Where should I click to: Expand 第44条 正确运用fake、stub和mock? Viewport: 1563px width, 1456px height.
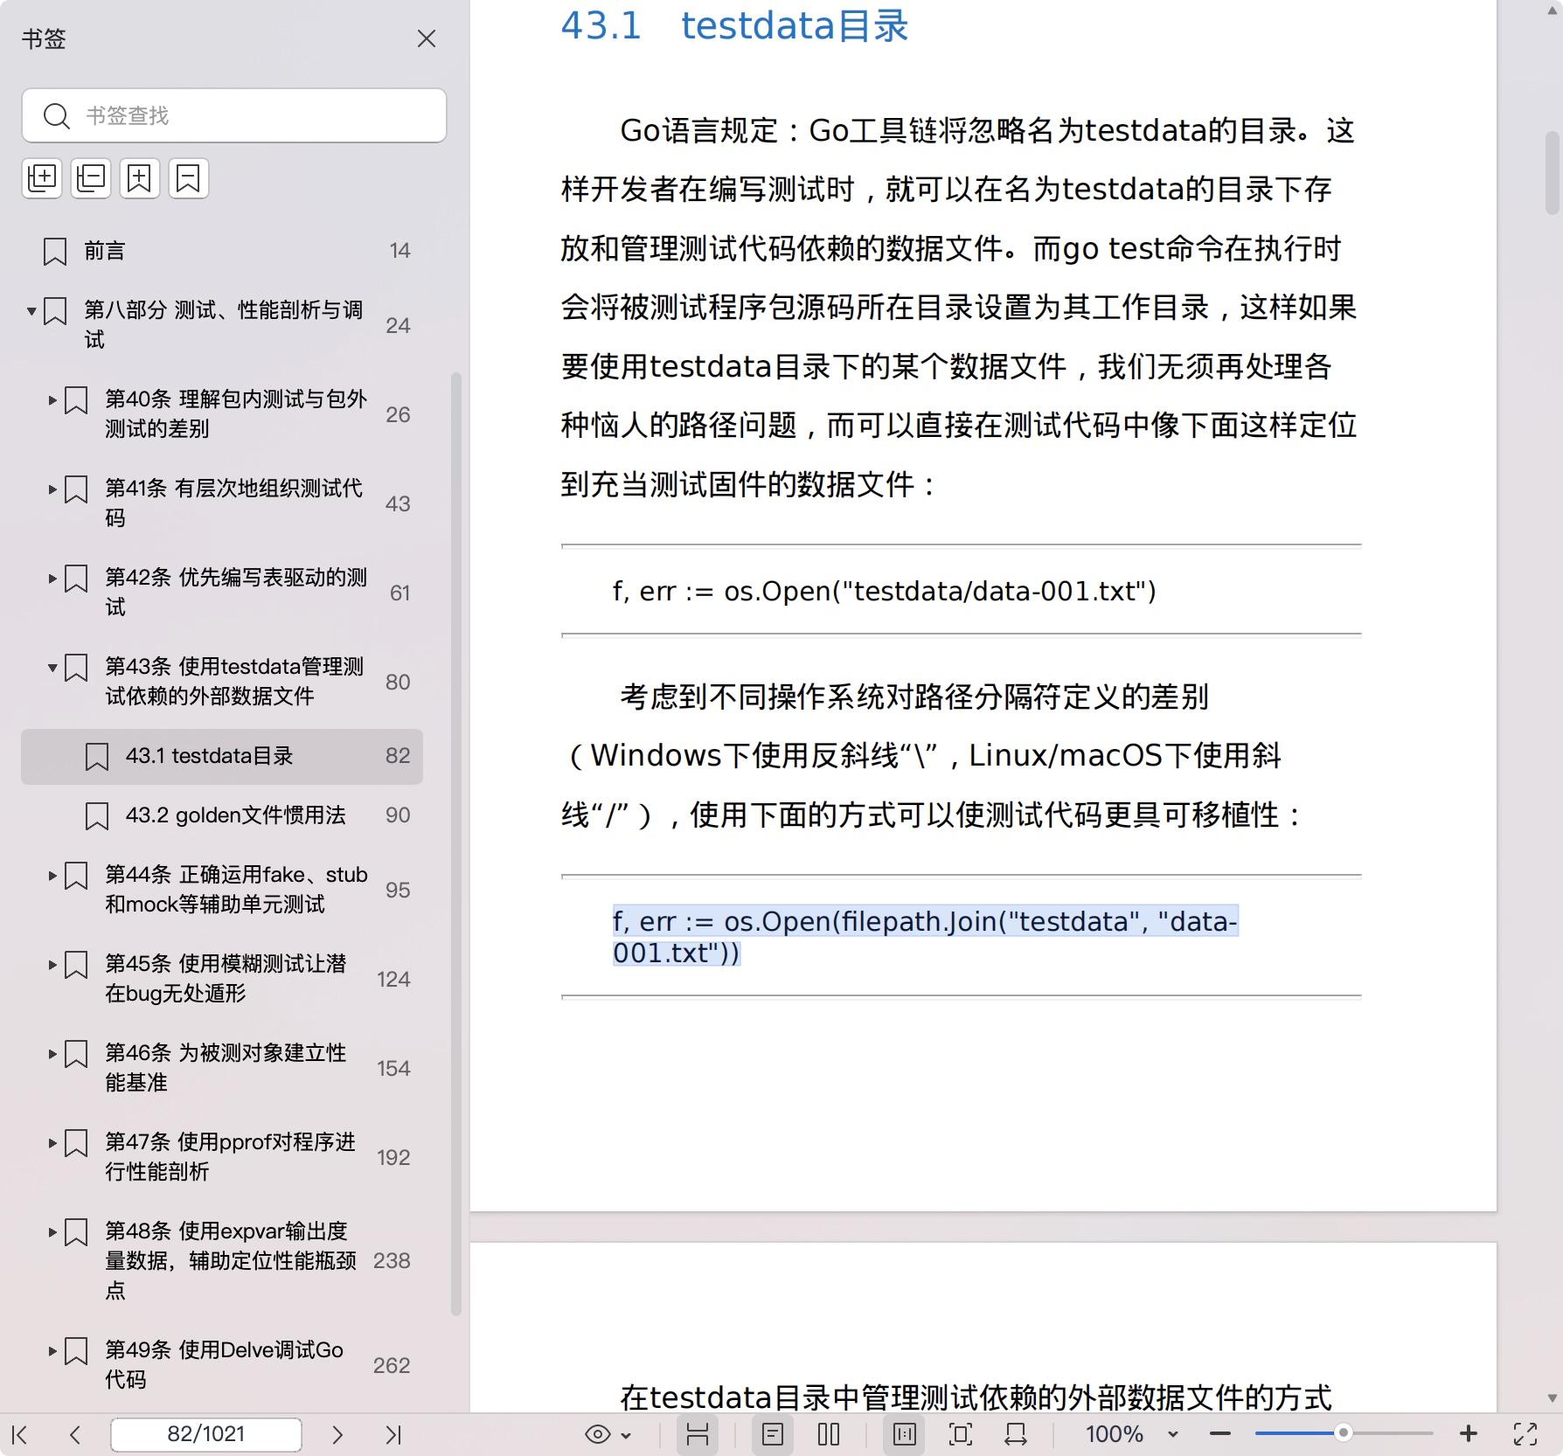pos(52,876)
